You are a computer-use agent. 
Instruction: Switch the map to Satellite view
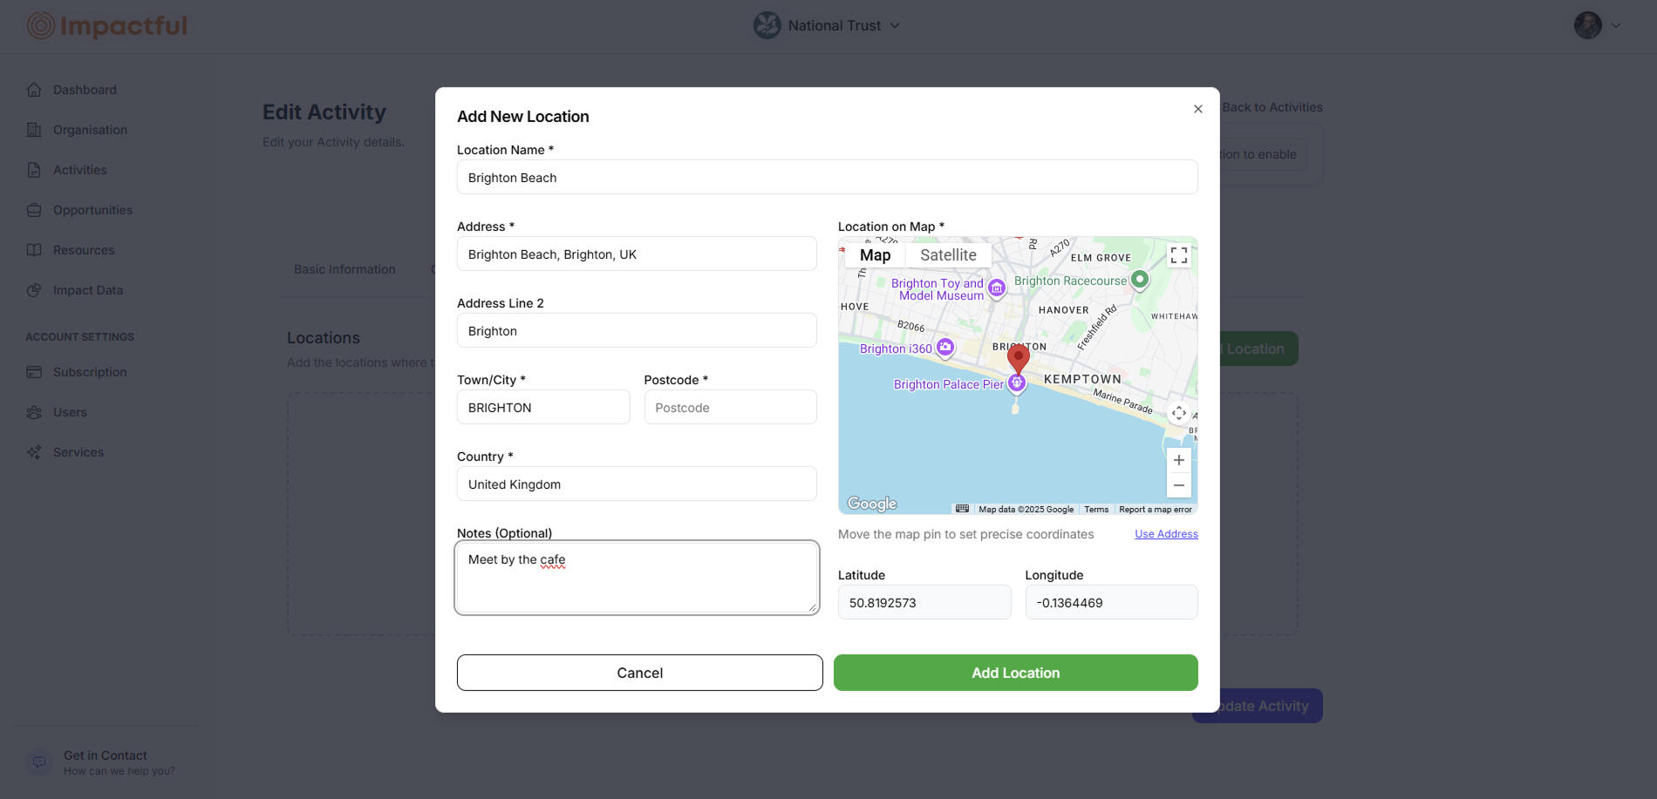(x=948, y=255)
